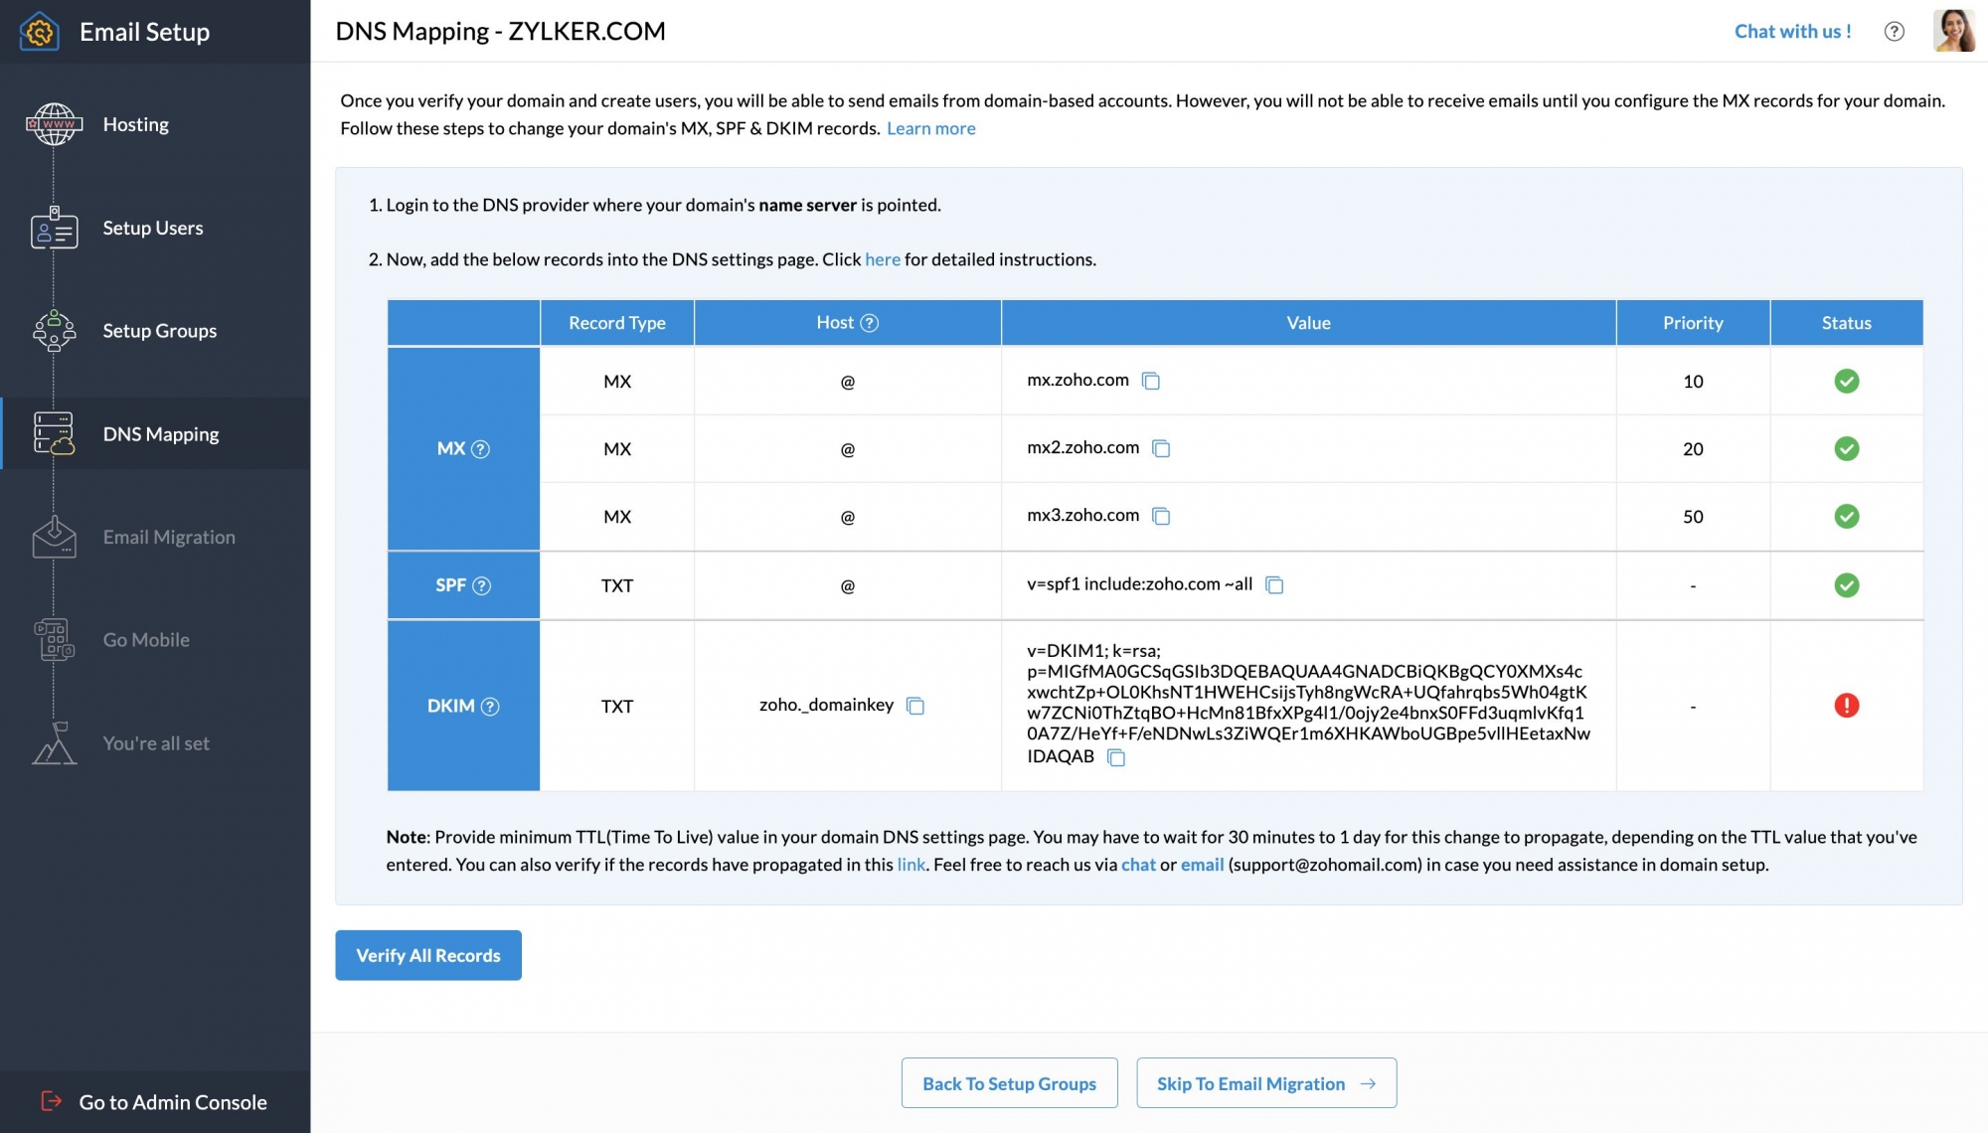The image size is (1988, 1133).
Task: Open the Hosting step in sidebar
Action: coord(135,124)
